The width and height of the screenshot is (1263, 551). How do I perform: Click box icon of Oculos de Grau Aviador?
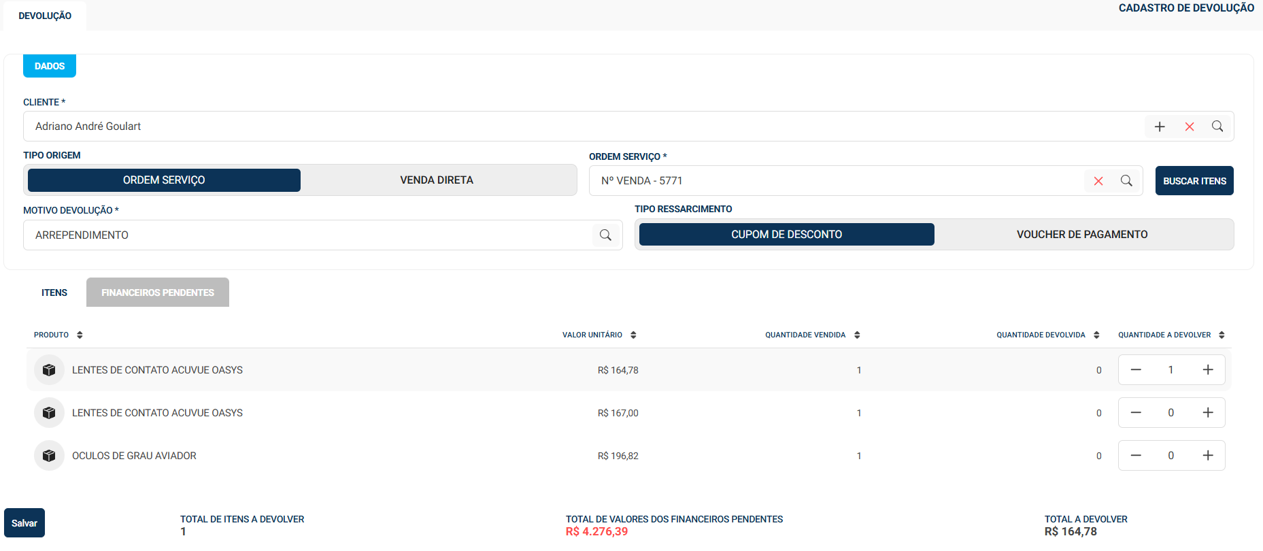coord(49,456)
